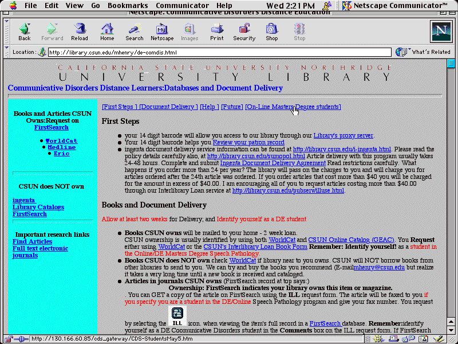The image size is (458, 344).
Task: Click scrollbar thumb at top of page
Action: click(x=451, y=63)
